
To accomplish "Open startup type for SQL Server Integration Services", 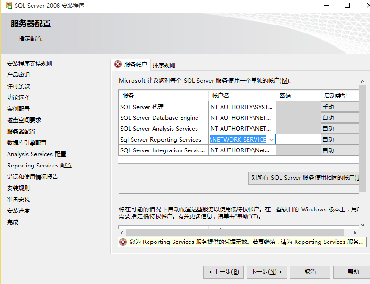I will 339,150.
